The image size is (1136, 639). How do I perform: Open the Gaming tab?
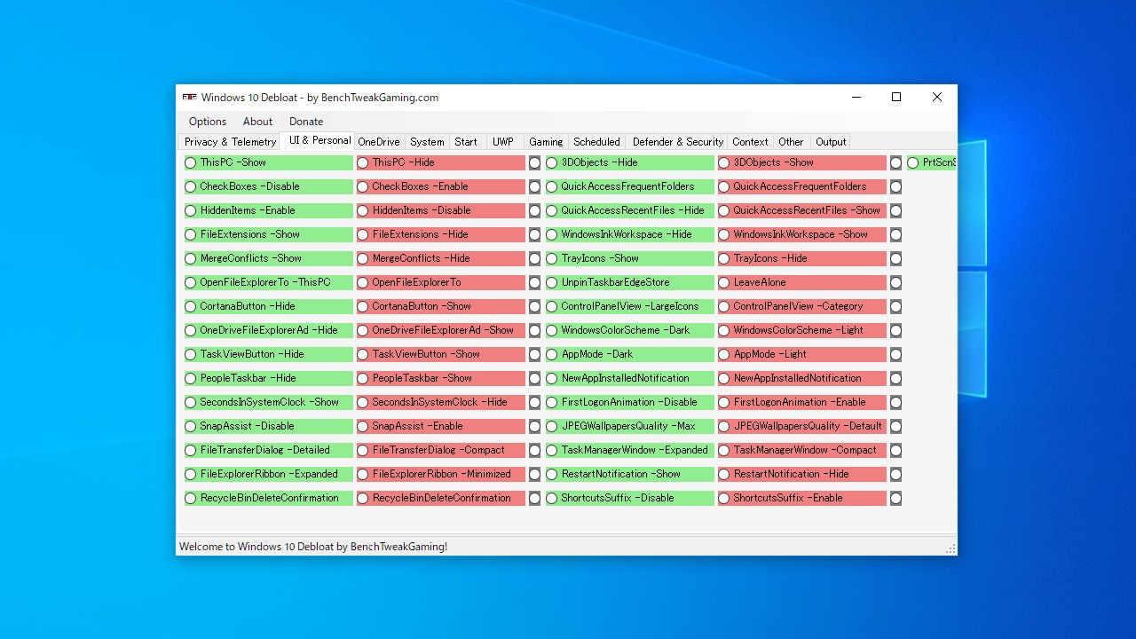tap(546, 142)
